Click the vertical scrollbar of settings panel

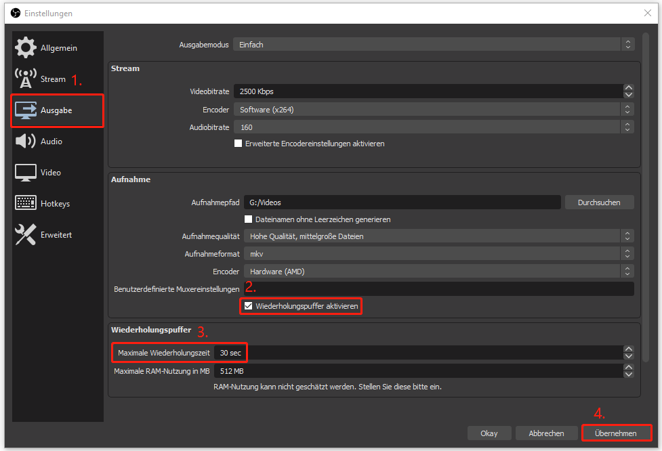[646, 198]
